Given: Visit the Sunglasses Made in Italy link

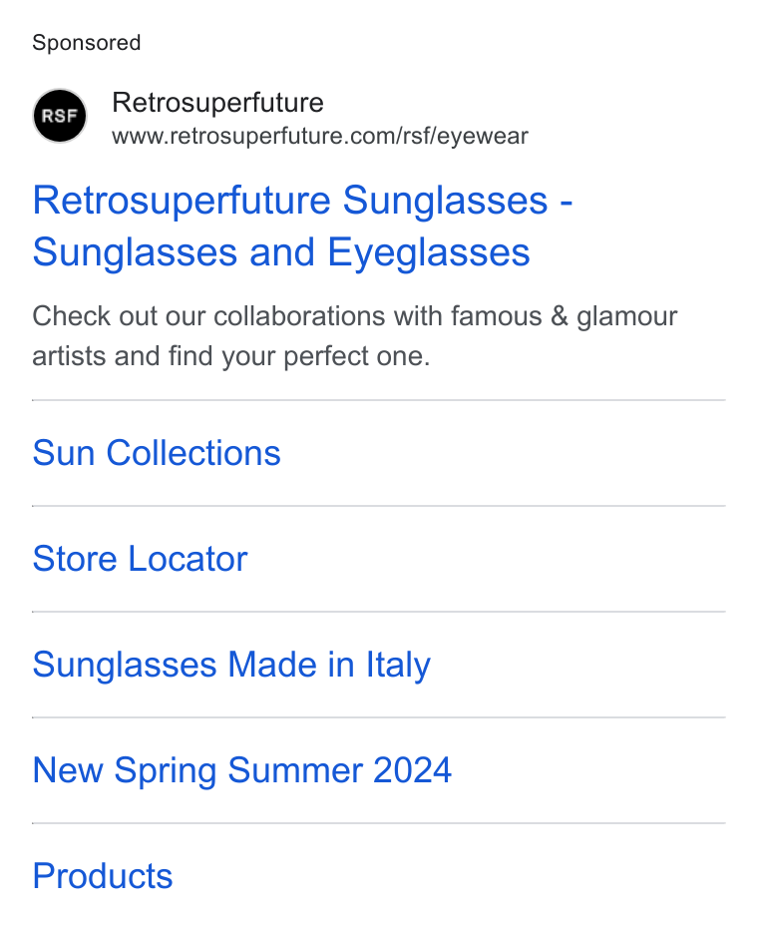Looking at the screenshot, I should click(x=231, y=666).
